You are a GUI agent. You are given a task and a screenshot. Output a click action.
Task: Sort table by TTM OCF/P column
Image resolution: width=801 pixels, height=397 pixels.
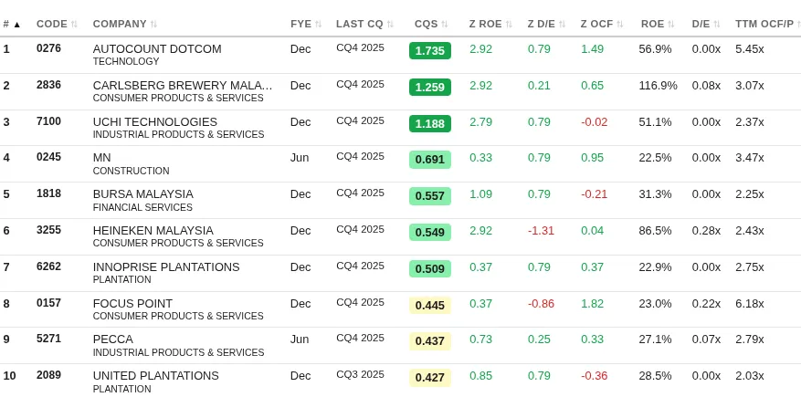[768, 24]
